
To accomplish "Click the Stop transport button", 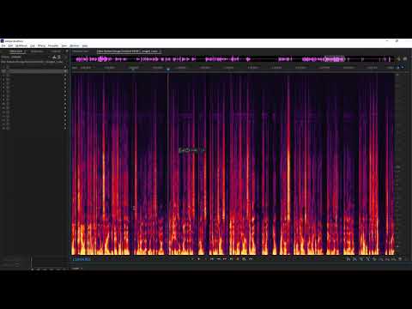I will (192, 259).
